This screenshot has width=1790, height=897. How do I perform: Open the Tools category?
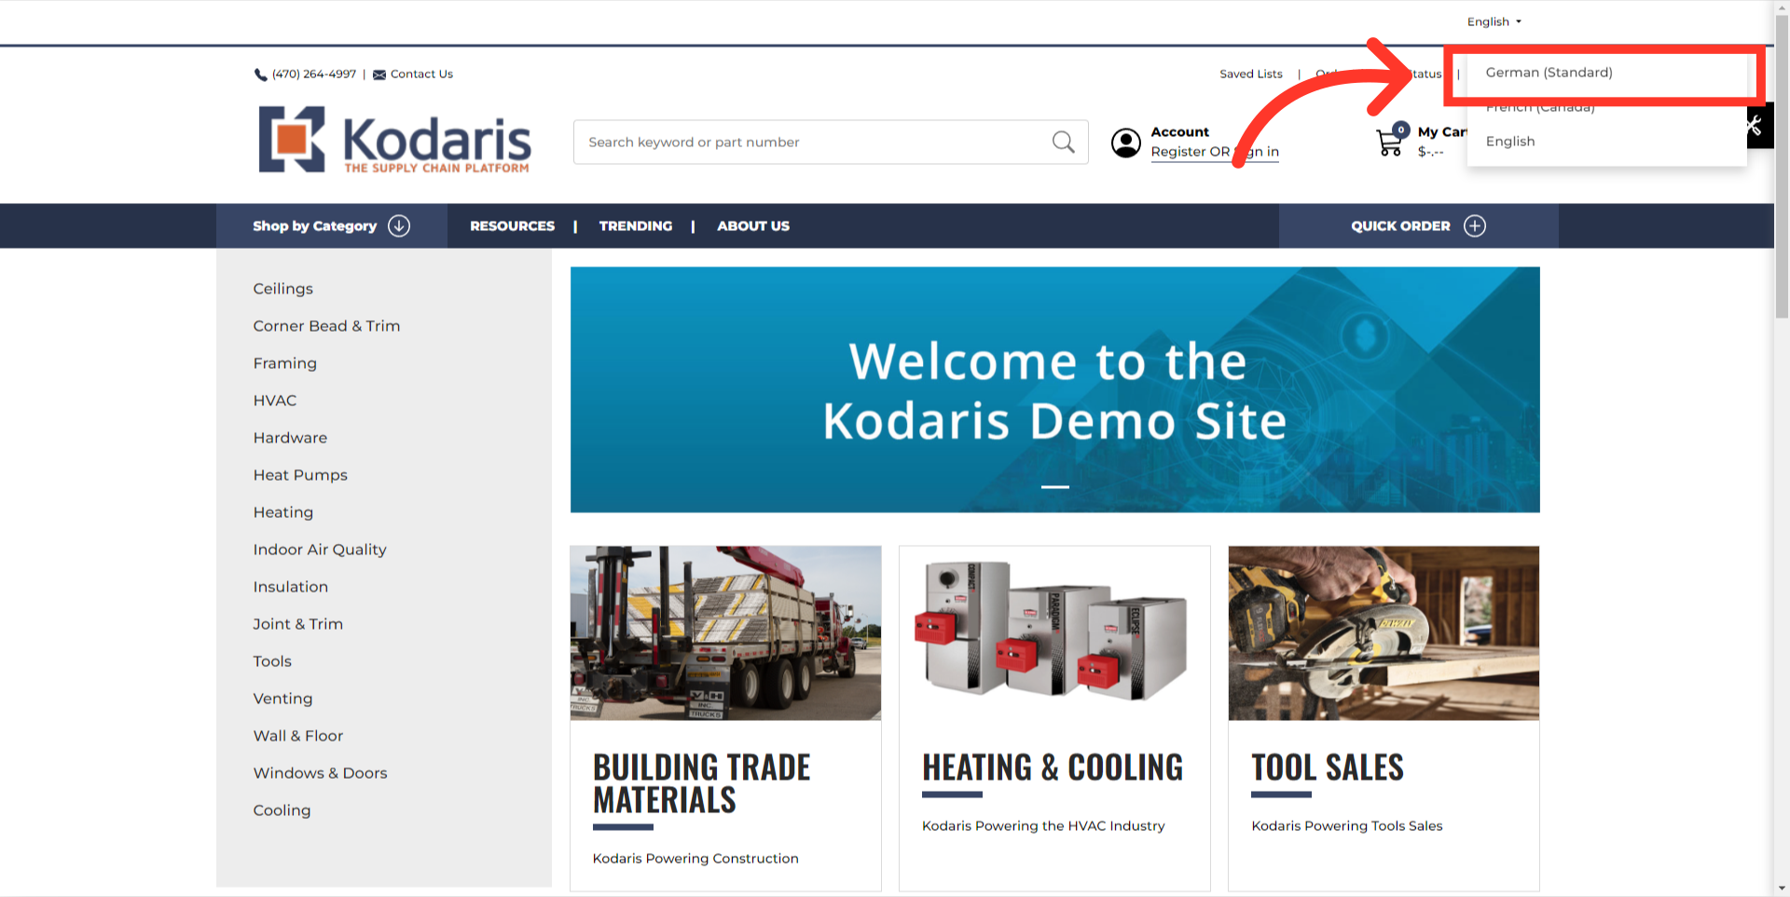[x=272, y=661]
